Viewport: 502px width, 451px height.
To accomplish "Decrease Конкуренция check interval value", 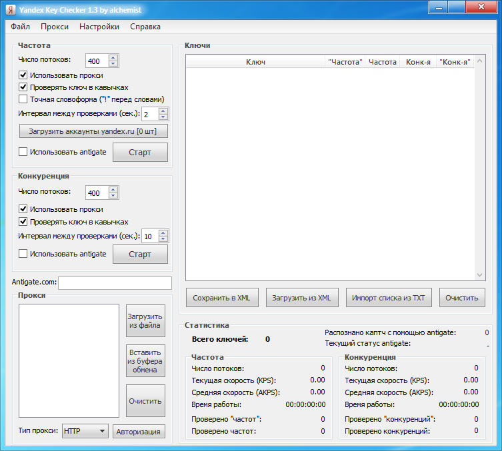I will pyautogui.click(x=163, y=239).
